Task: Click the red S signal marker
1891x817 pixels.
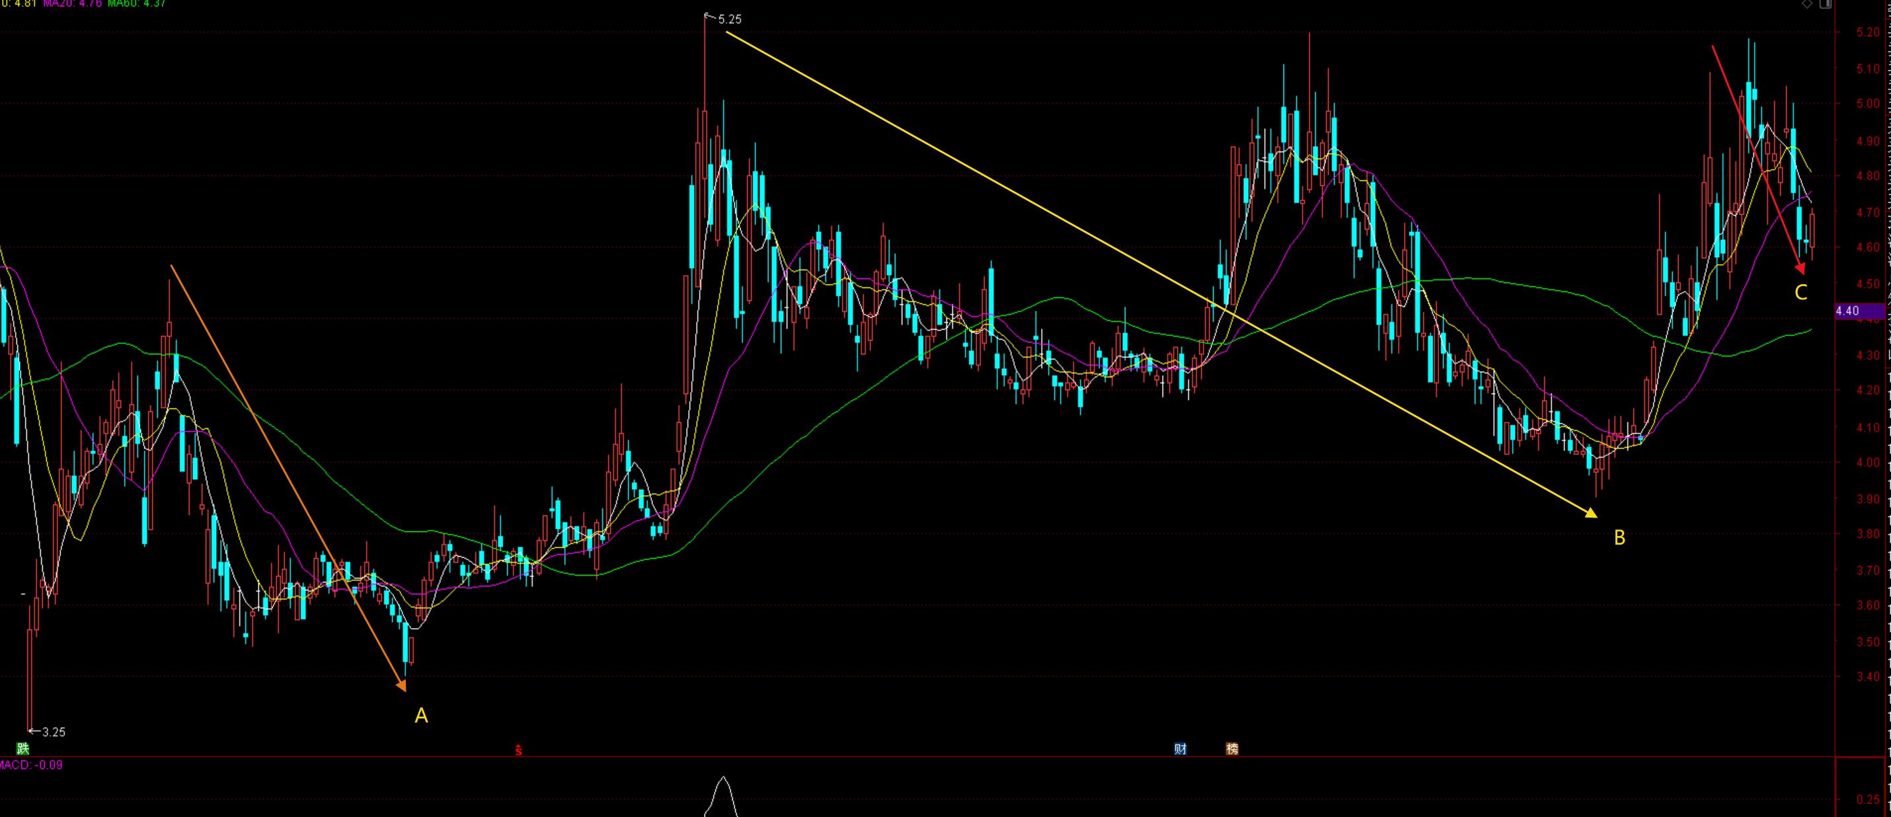Action: tap(518, 750)
